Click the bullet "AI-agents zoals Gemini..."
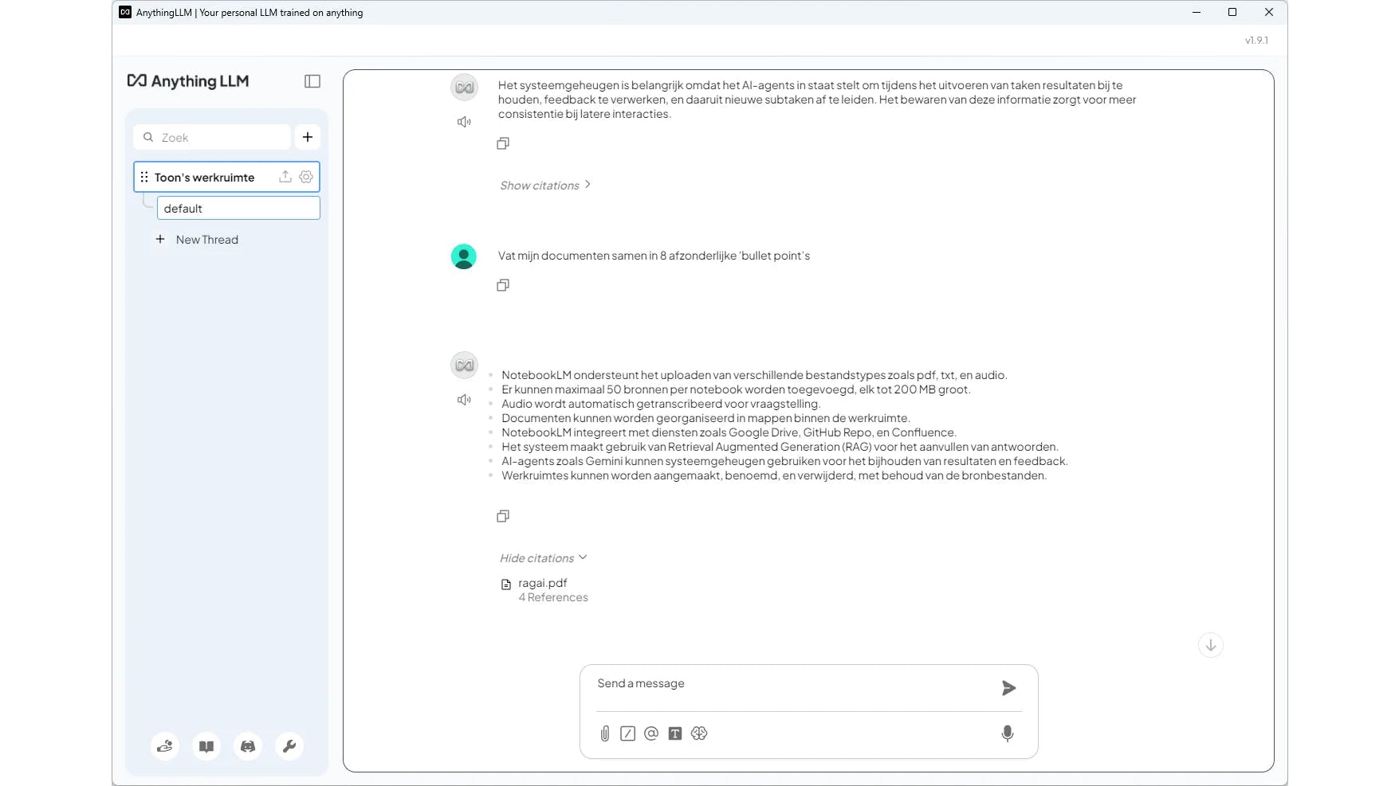Image resolution: width=1399 pixels, height=786 pixels. tap(784, 461)
